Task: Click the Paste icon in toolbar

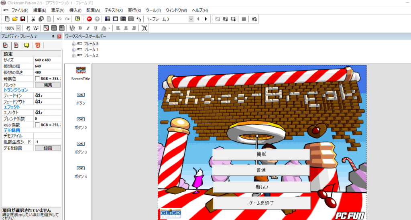Action: point(49,19)
